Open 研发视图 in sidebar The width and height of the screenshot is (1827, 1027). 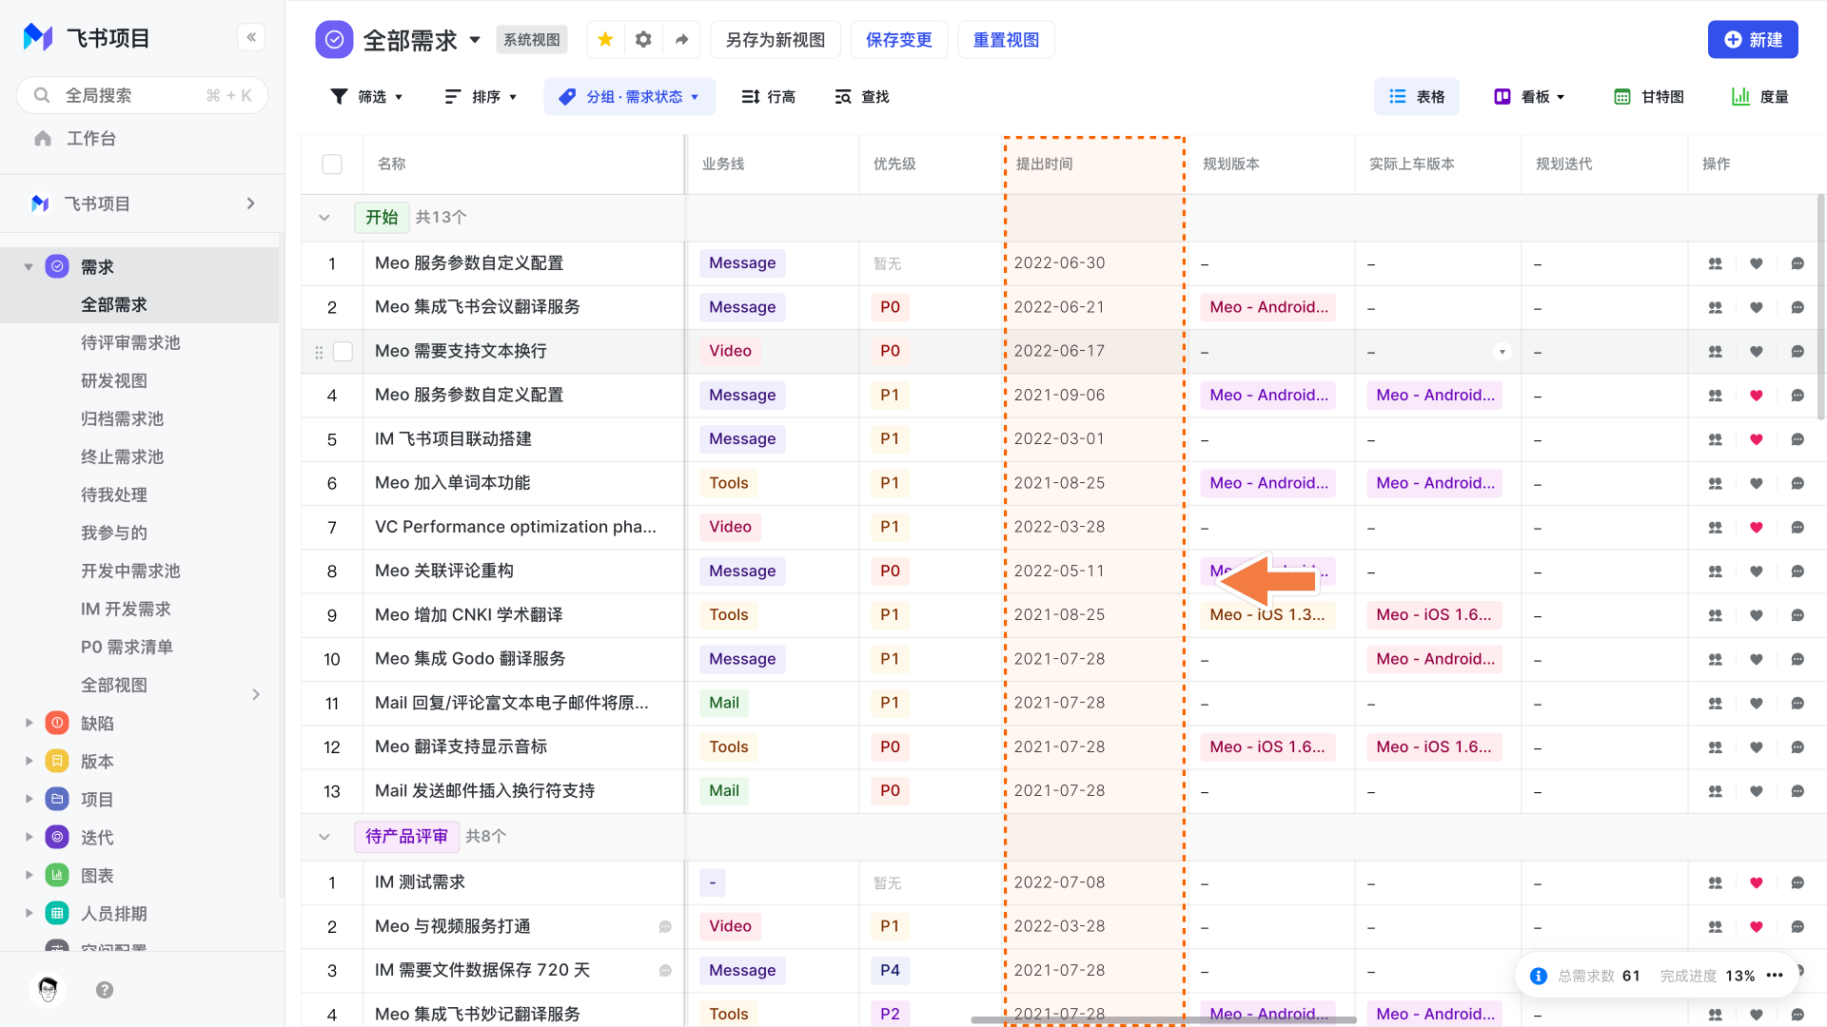click(114, 381)
